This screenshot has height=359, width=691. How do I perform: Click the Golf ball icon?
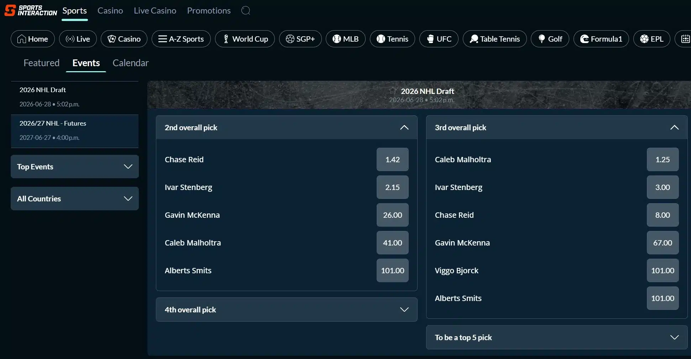[x=542, y=39]
